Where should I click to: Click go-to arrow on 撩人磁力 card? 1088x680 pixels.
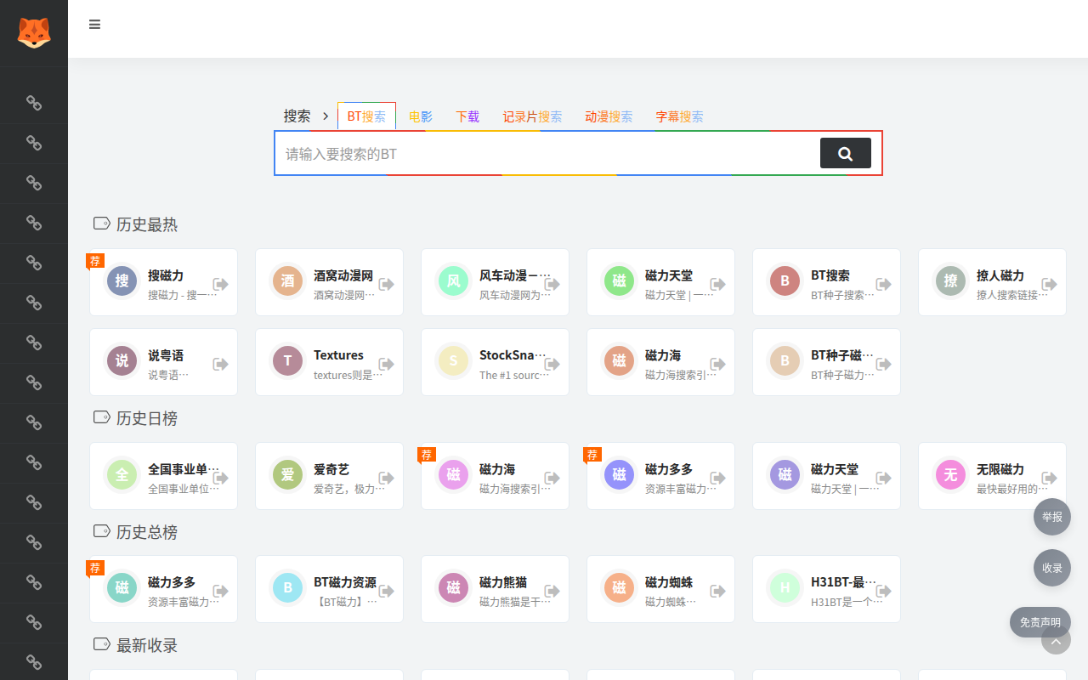pyautogui.click(x=1049, y=284)
